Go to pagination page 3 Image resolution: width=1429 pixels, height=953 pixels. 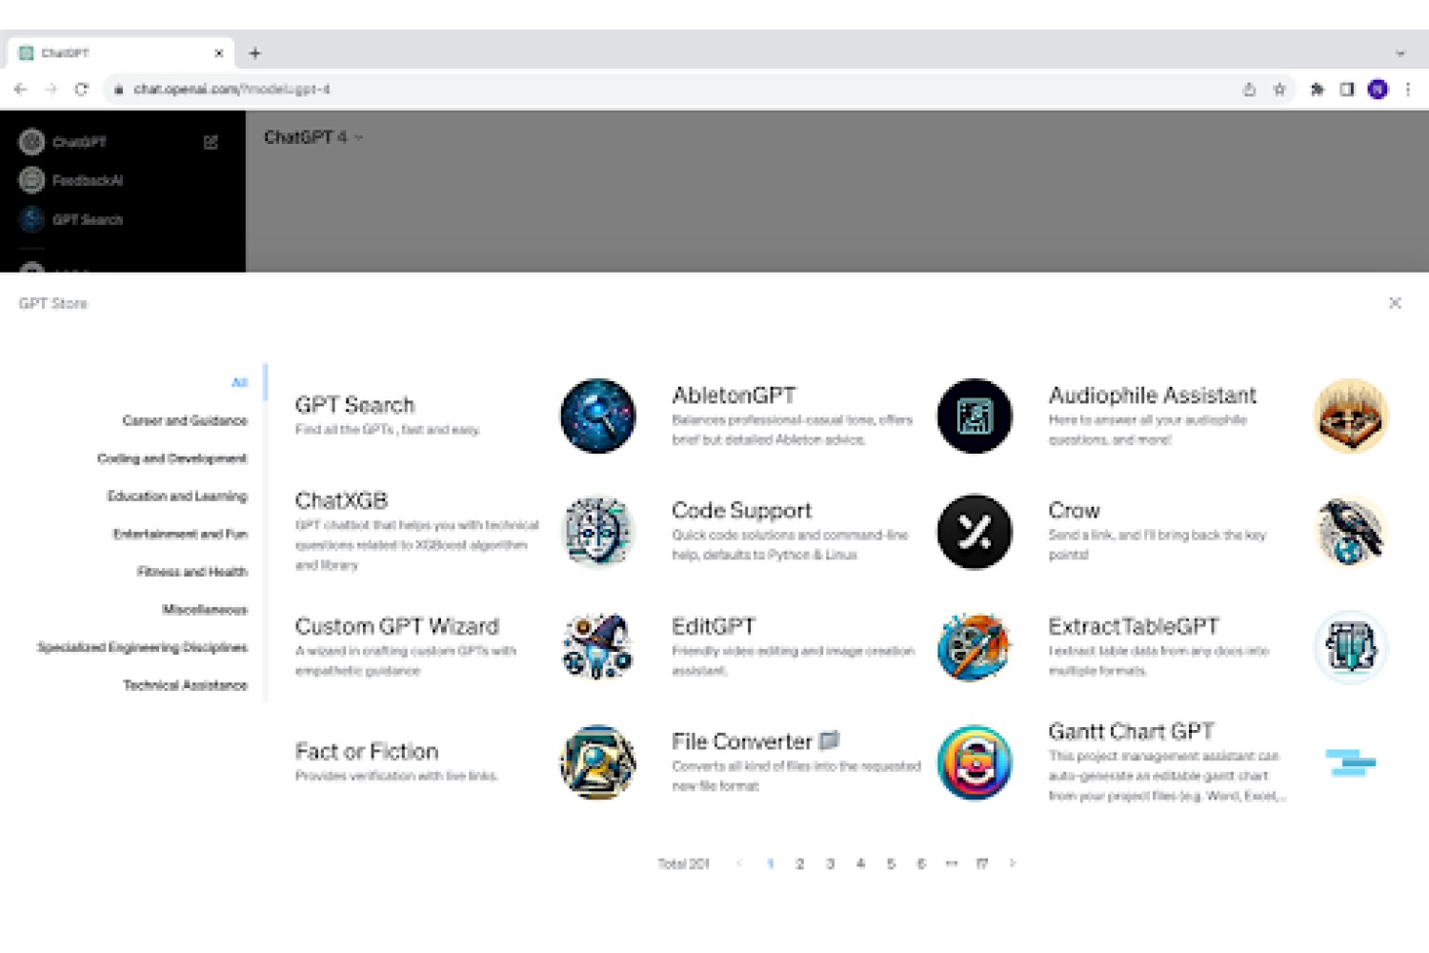pos(831,863)
